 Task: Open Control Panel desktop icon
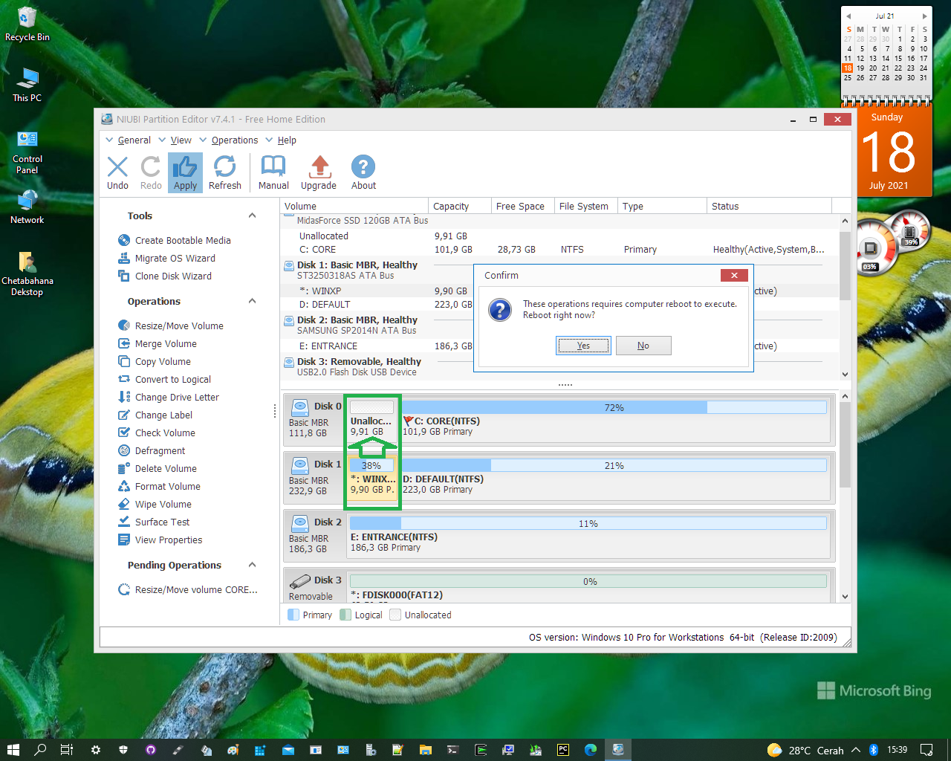[27, 152]
